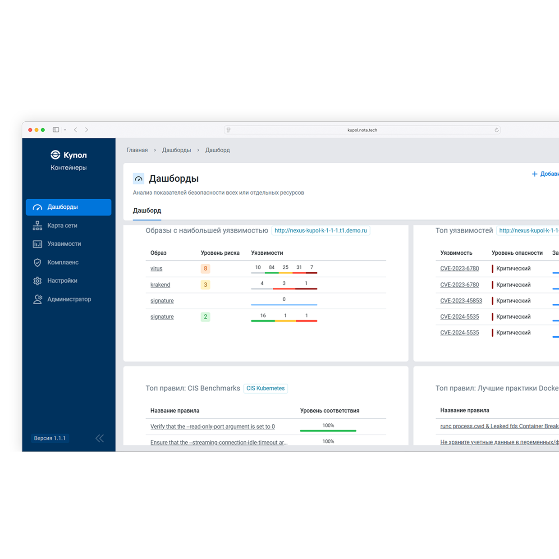The height and width of the screenshot is (559, 559).
Task: Click the Дашборды gauge icon in sidebar
Action: [x=37, y=207]
